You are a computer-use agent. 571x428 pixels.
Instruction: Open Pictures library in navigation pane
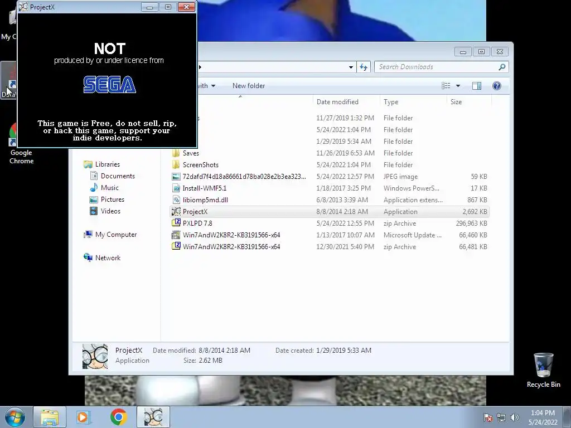[112, 199]
